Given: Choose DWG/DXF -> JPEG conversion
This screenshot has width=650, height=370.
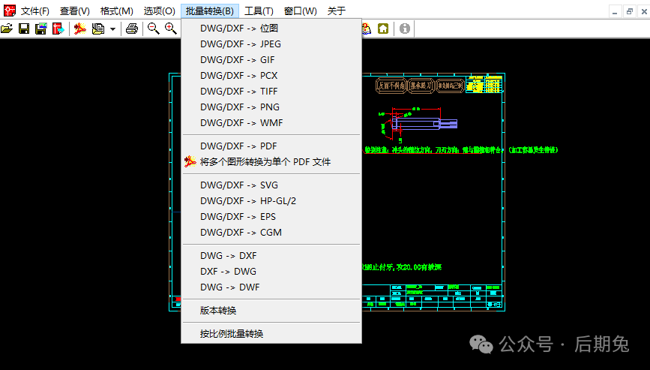Looking at the screenshot, I should click(271, 44).
